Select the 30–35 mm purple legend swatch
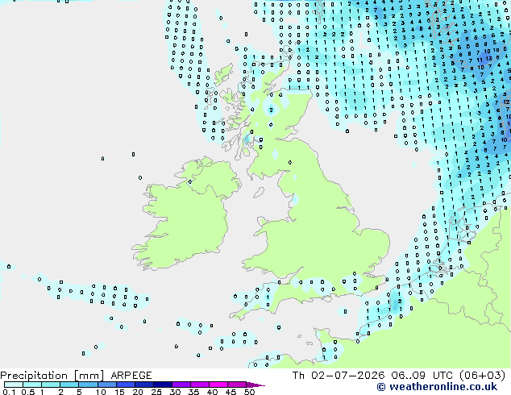This screenshot has width=511, height=395. point(181,385)
